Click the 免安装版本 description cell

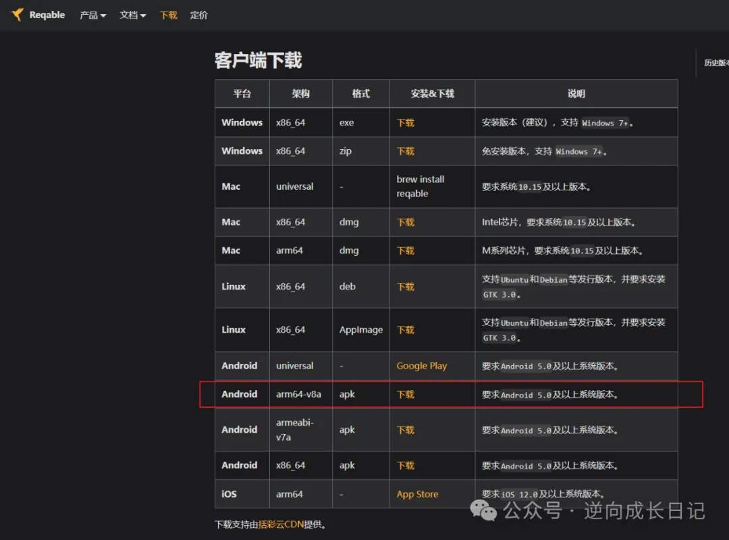click(x=576, y=151)
